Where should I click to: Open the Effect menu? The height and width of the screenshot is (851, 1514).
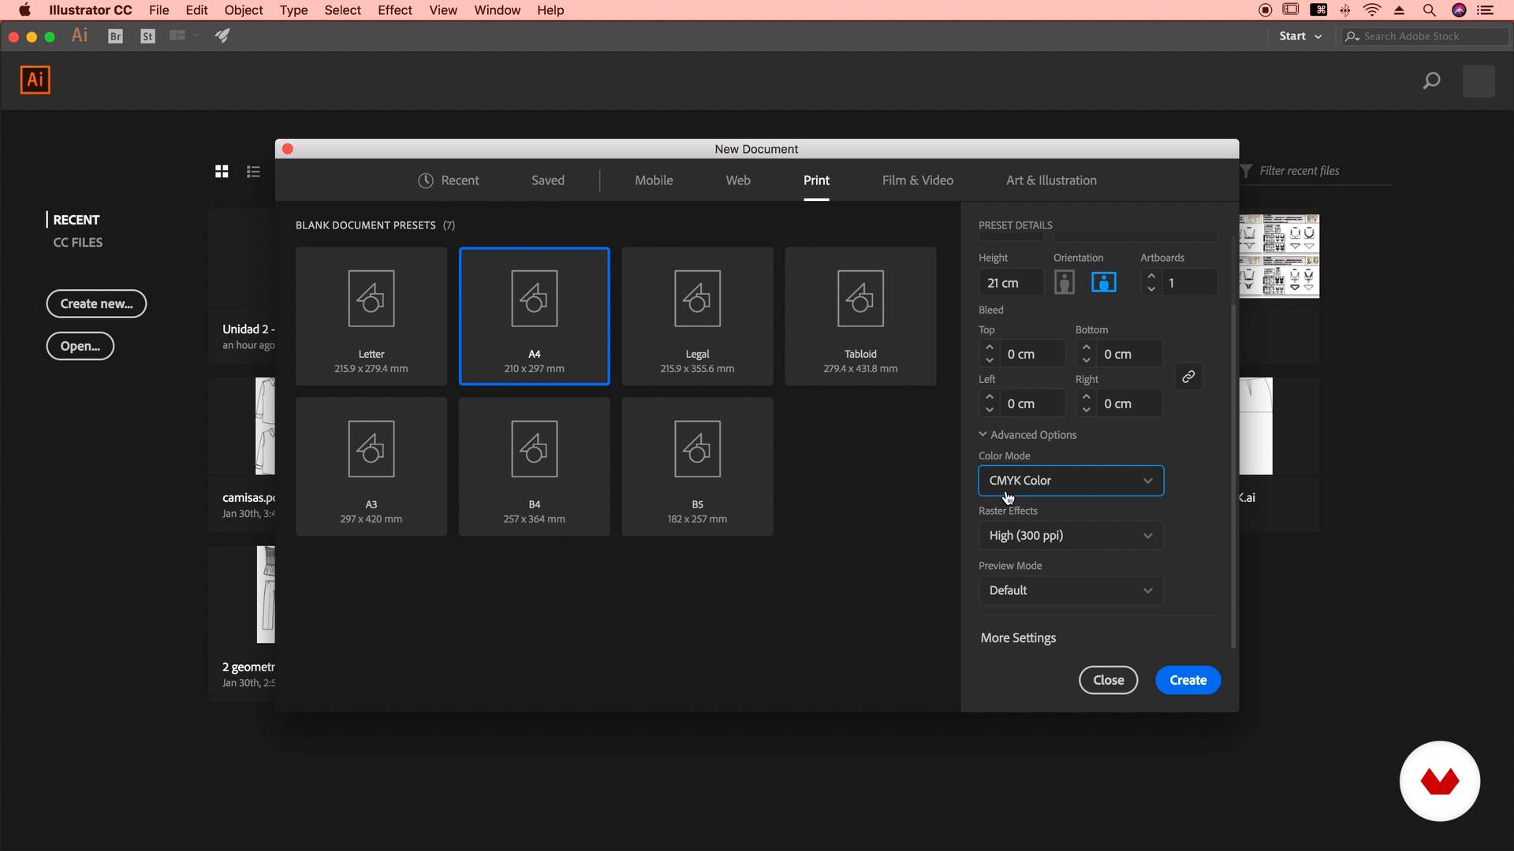(394, 10)
